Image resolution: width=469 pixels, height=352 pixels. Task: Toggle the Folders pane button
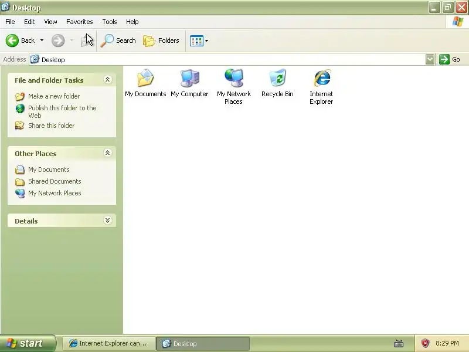tap(161, 40)
